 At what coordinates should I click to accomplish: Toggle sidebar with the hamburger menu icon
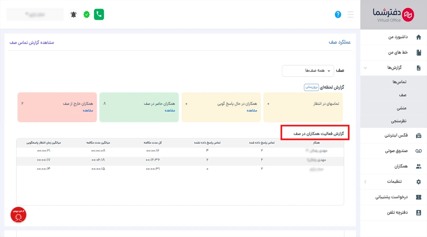tap(351, 14)
